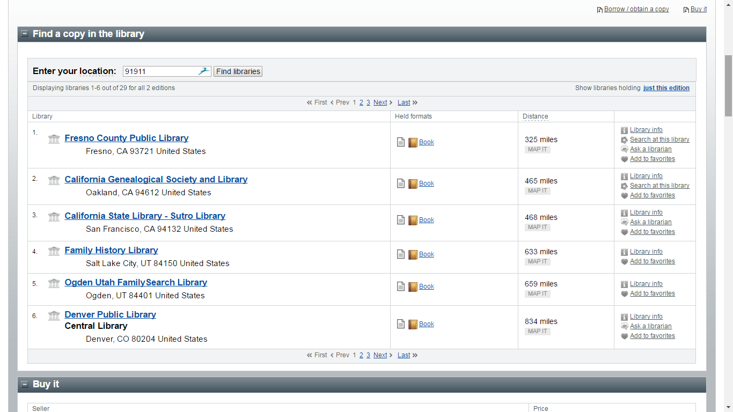The height and width of the screenshot is (412, 733).
Task: Select Search at this library for California Genealogical Society
Action: coord(659,185)
